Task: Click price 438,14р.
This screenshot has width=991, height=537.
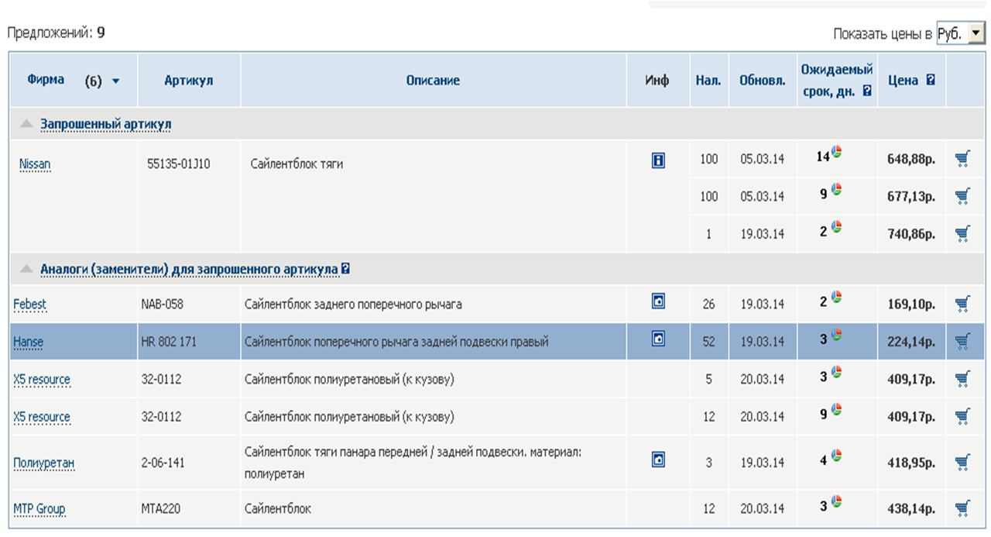Action: 911,509
